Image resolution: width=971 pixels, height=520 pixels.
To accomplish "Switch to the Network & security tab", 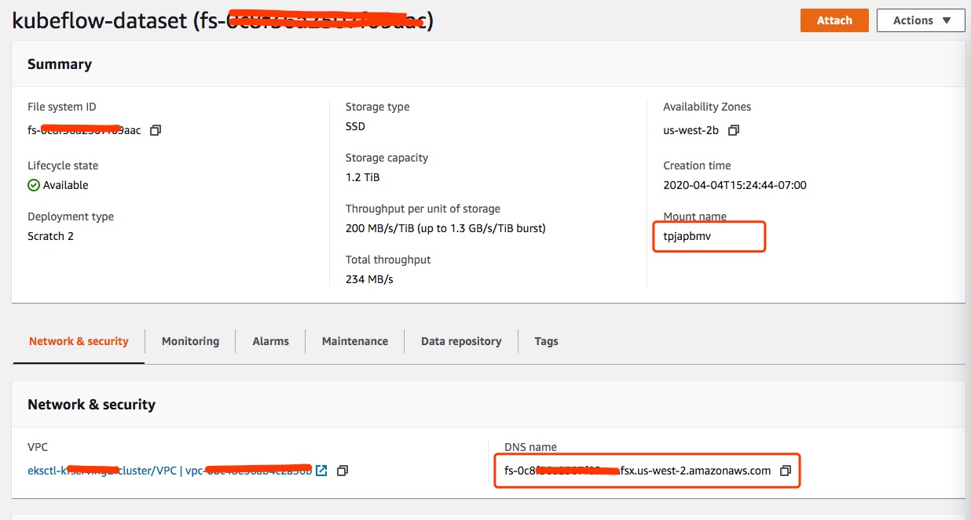I will (x=79, y=341).
